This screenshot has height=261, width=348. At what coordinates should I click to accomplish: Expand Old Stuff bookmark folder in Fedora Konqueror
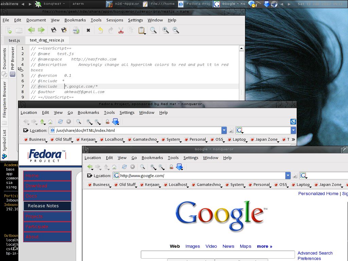[62, 139]
